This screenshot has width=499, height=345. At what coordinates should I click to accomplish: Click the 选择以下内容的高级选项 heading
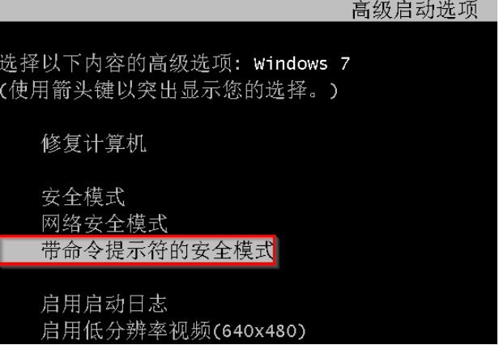[116, 63]
